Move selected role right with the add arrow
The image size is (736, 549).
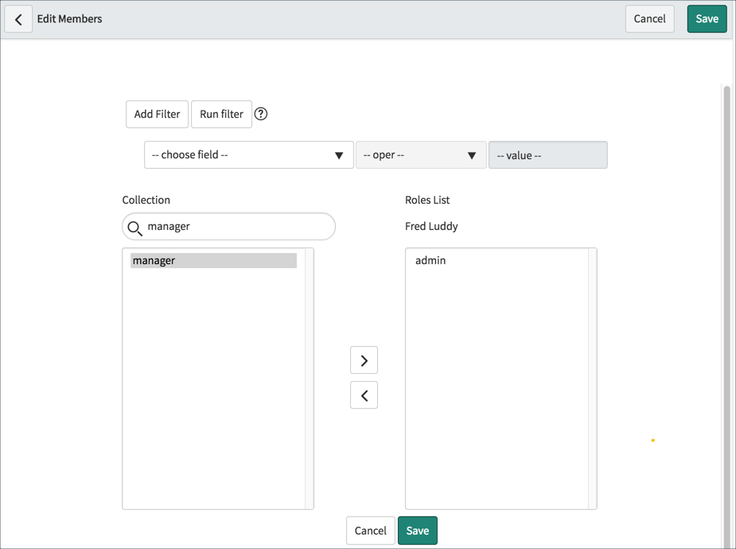pyautogui.click(x=364, y=360)
